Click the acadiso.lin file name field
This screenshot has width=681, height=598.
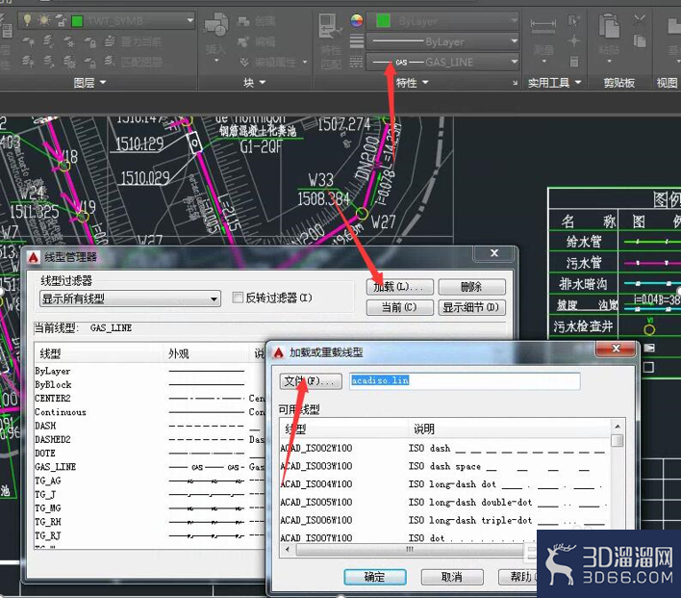coord(465,381)
